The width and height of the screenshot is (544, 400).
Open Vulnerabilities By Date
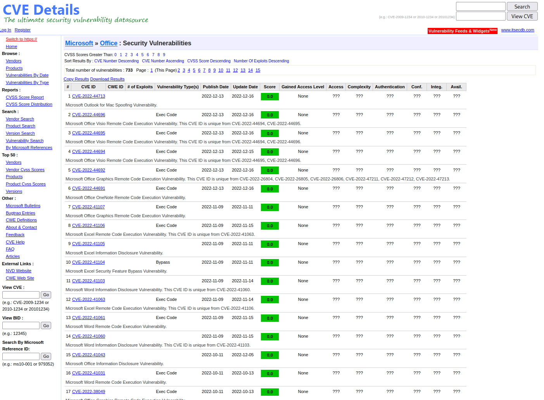pos(27,75)
